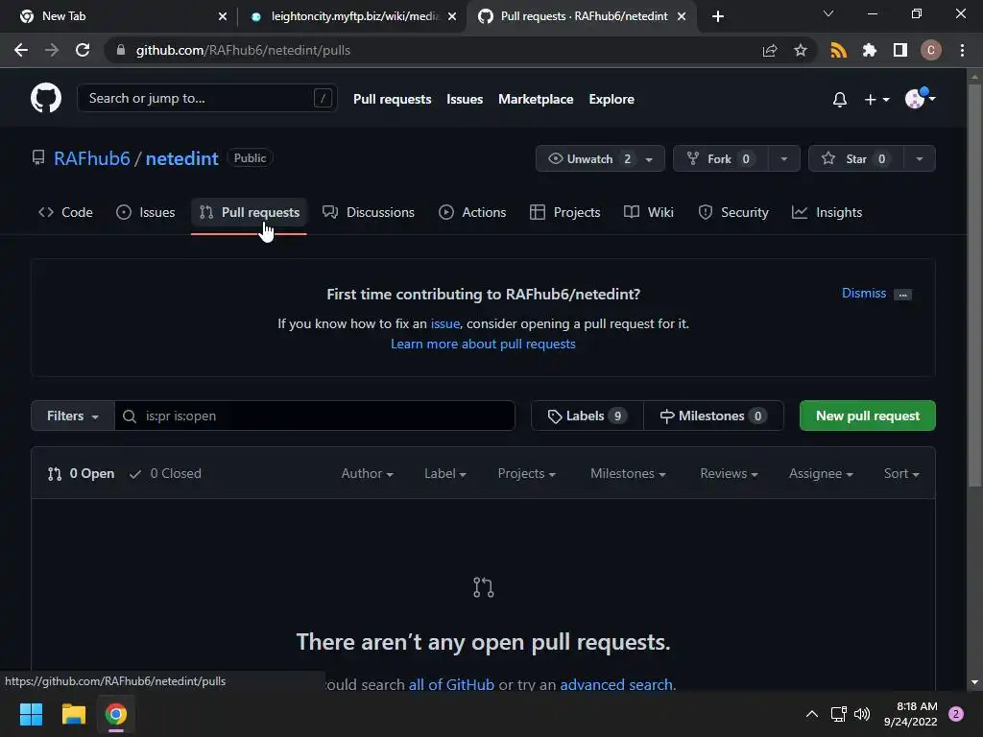Open Explore from the header
Screen dimensions: 983x737
[611, 99]
